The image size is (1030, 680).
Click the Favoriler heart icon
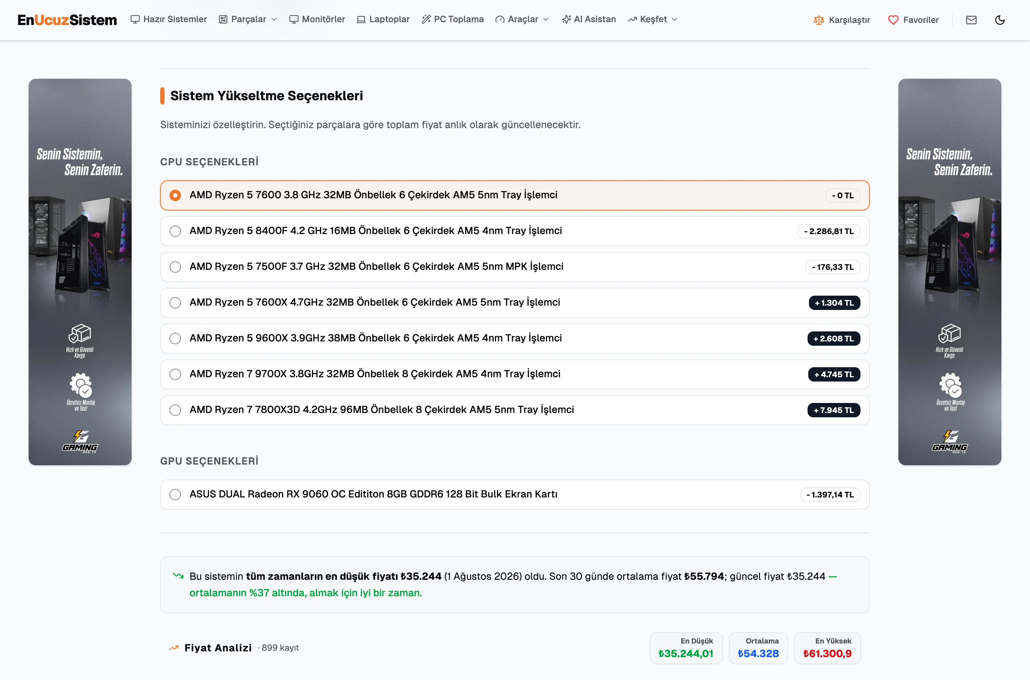coord(893,20)
